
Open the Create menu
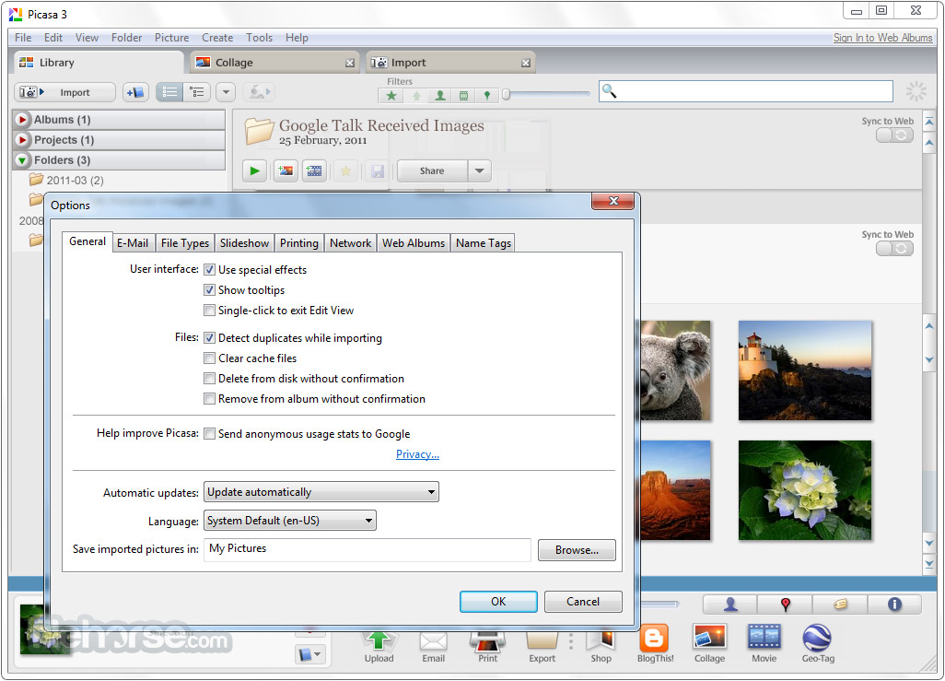point(217,38)
